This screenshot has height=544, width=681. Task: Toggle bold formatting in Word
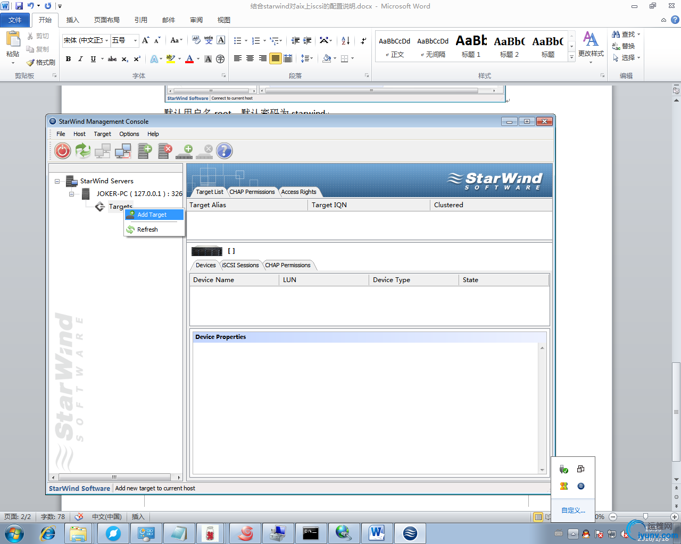[68, 59]
